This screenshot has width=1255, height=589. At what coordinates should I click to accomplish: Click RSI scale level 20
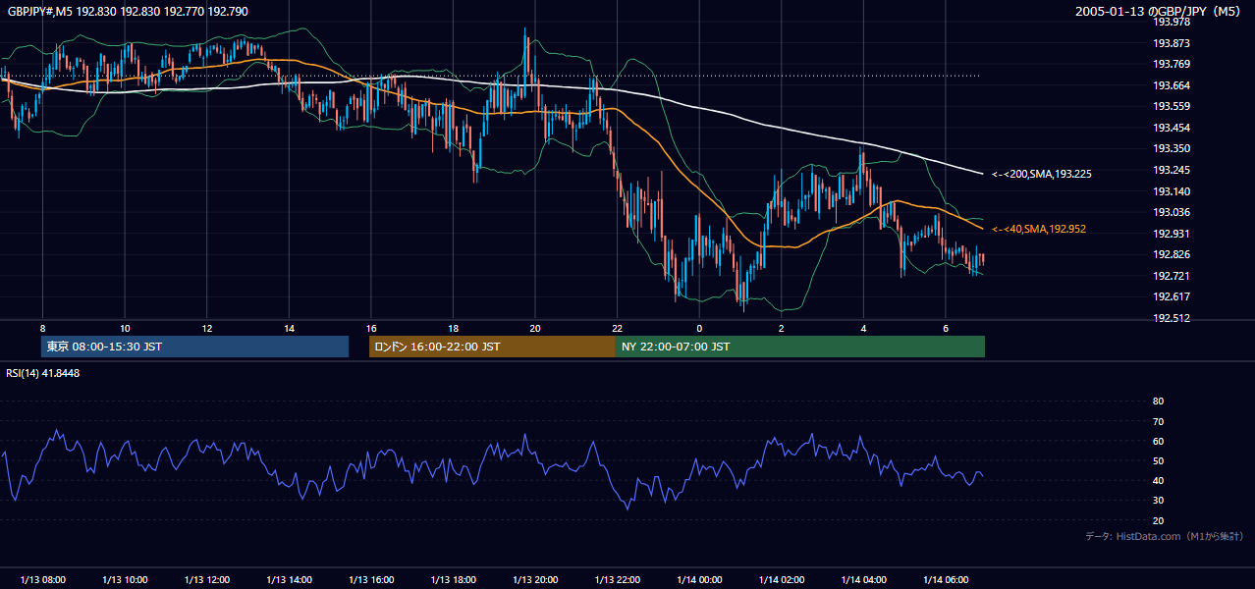coord(1158,520)
